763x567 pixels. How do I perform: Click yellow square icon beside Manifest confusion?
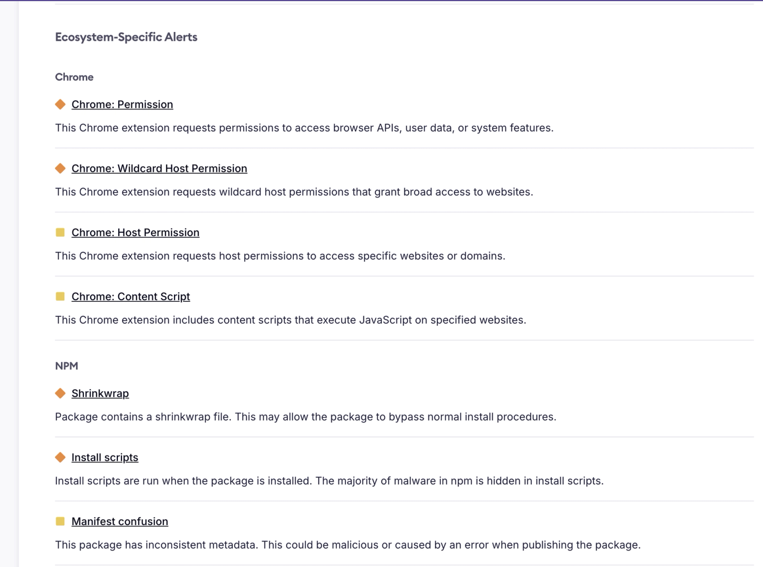click(x=60, y=521)
